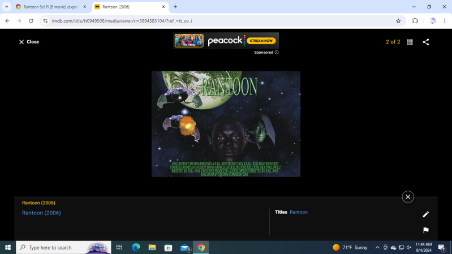Open the Chrome three-dot menu
The image size is (452, 254).
click(x=445, y=21)
